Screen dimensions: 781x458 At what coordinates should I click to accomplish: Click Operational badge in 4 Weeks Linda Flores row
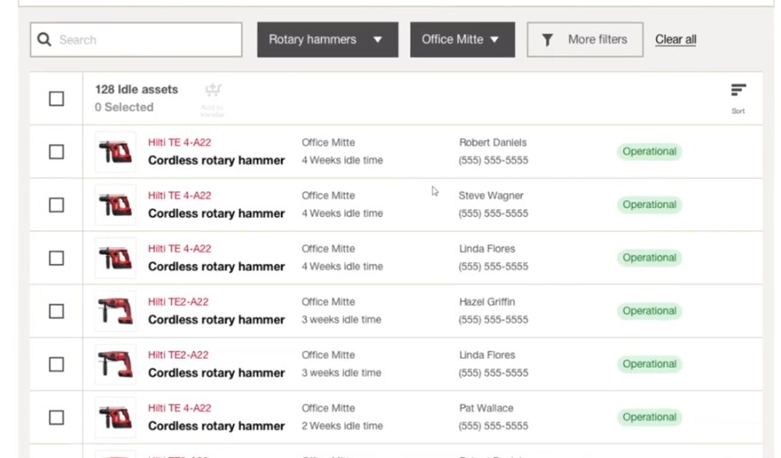[649, 258]
